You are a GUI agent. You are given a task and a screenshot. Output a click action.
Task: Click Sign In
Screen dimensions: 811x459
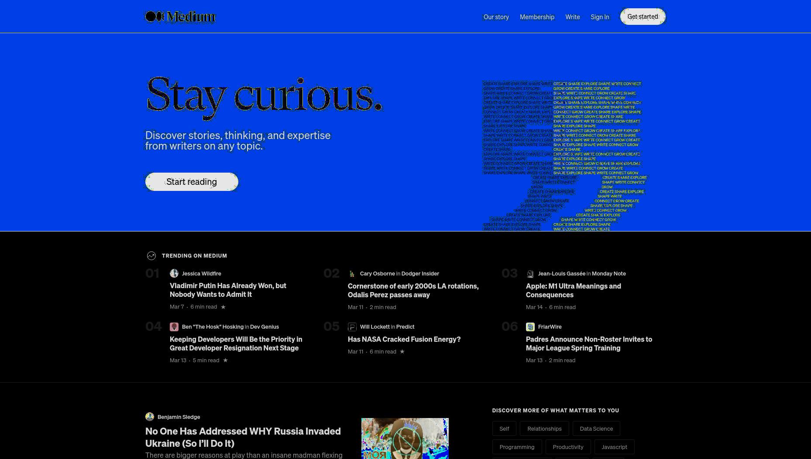tap(600, 17)
